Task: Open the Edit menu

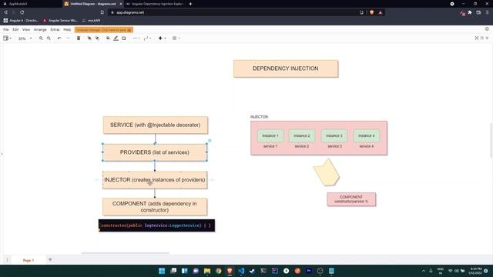Action: pos(15,29)
